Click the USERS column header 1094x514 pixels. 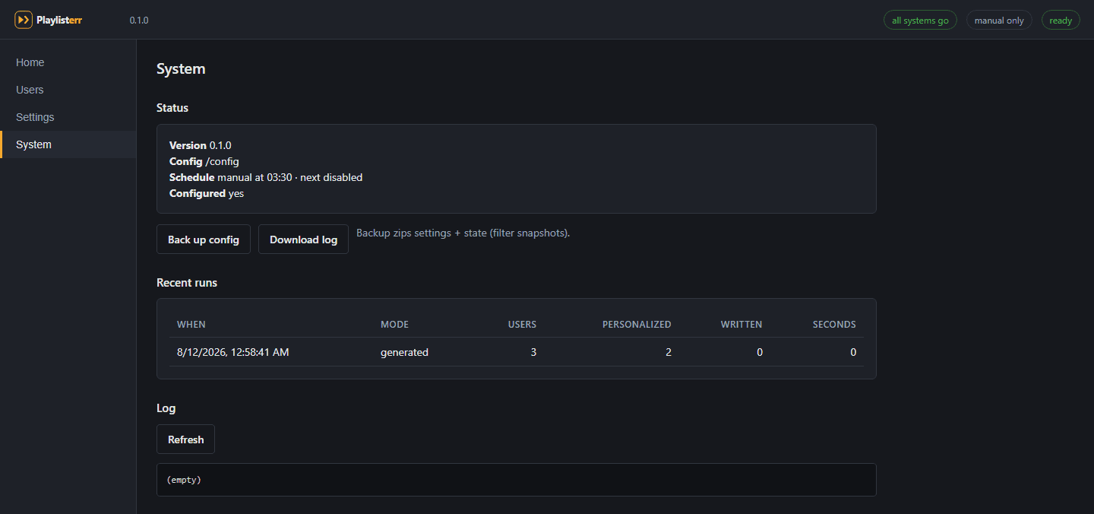[522, 325]
